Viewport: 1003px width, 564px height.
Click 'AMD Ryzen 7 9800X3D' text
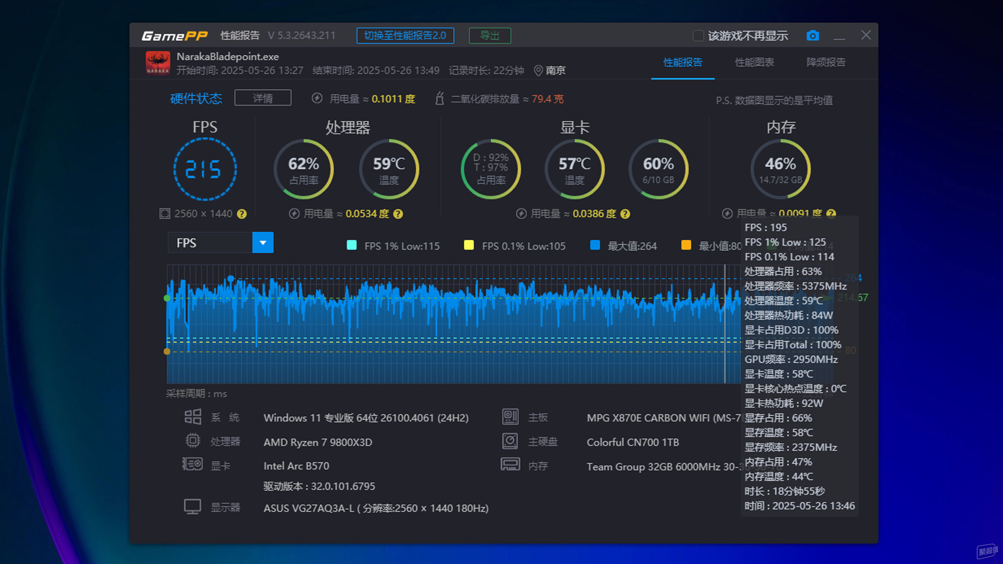point(318,442)
